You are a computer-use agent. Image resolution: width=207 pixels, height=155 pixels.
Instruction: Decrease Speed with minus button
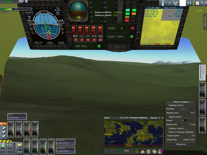click(x=190, y=120)
